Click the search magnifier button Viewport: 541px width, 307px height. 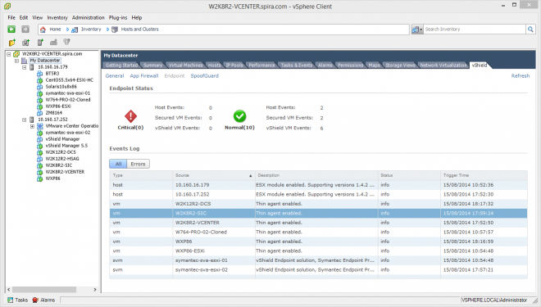pos(530,29)
